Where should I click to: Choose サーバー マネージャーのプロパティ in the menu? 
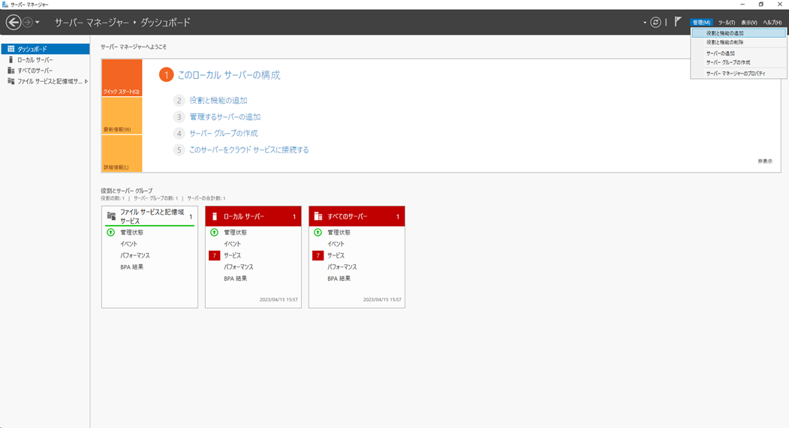[x=735, y=74]
